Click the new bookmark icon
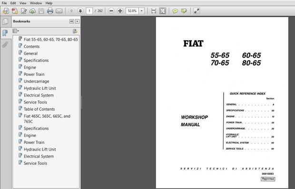This screenshot has width=295, height=189. coord(75,31)
